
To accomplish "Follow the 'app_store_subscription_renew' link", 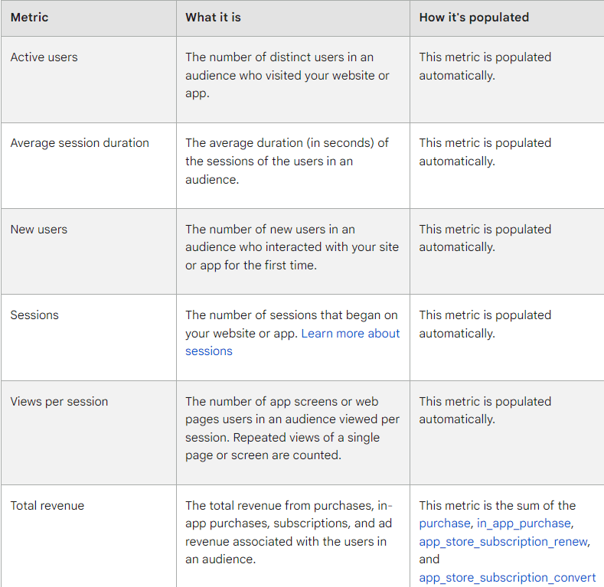I will [503, 542].
